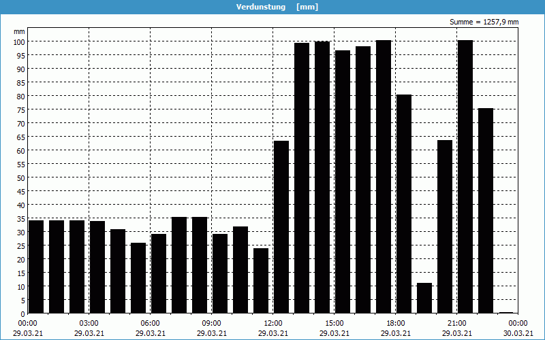
Task: Click the "30.03.21" date label
Action: point(518,333)
